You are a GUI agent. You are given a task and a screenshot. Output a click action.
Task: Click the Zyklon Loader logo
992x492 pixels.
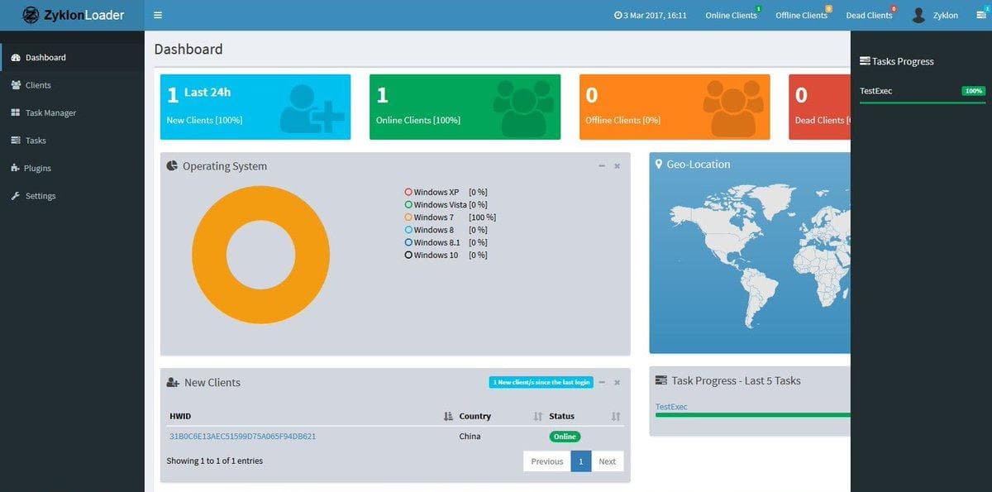coord(73,15)
